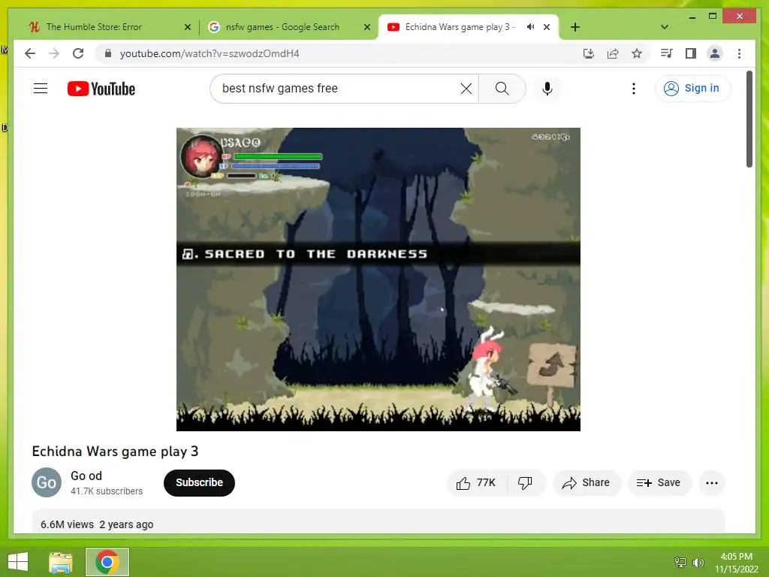Click the video player
This screenshot has height=577, width=769.
378,279
